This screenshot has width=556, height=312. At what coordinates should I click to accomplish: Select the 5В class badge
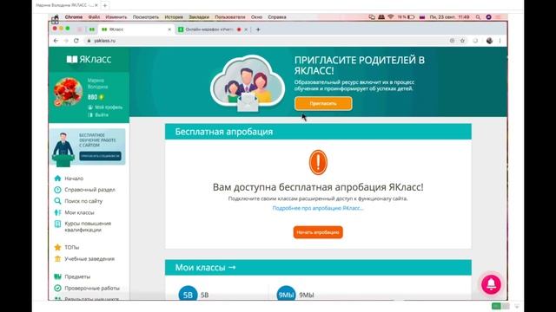pyautogui.click(x=188, y=295)
